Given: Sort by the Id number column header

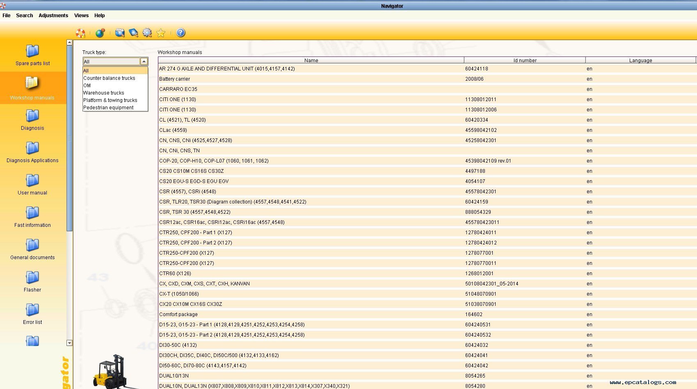Looking at the screenshot, I should click(x=525, y=60).
